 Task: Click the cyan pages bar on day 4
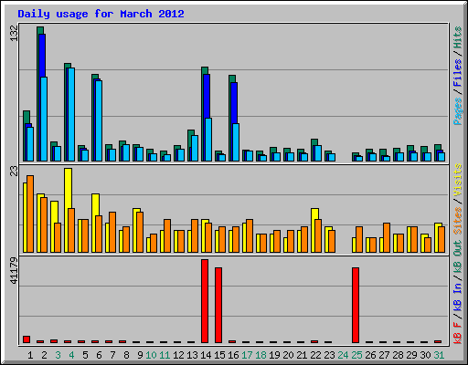71,114
